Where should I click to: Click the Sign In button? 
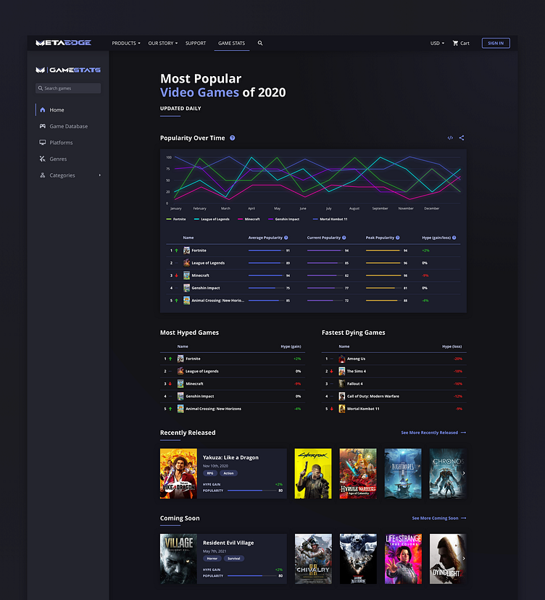[x=496, y=43]
